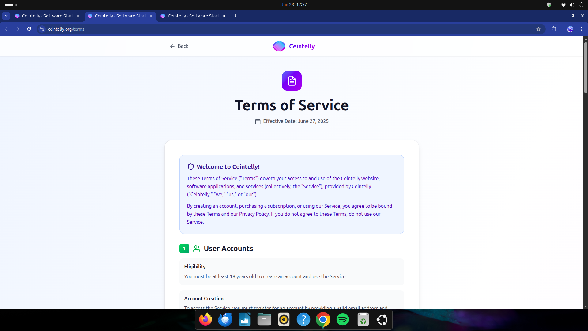Viewport: 588px width, 331px height.
Task: Open the Files manager in dock
Action: click(264, 320)
